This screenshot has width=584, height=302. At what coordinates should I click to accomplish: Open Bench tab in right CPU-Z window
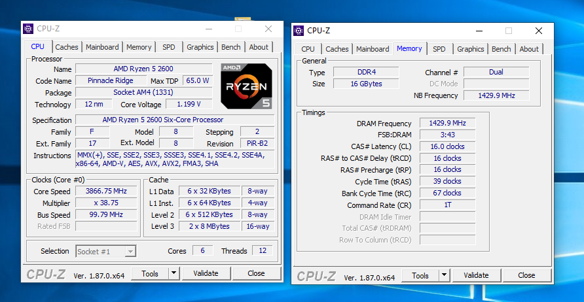(x=502, y=49)
